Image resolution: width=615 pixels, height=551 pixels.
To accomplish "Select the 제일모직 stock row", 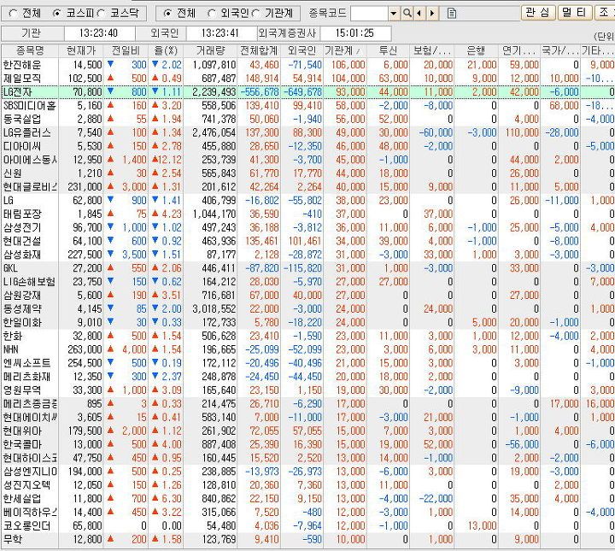I will coord(307,79).
